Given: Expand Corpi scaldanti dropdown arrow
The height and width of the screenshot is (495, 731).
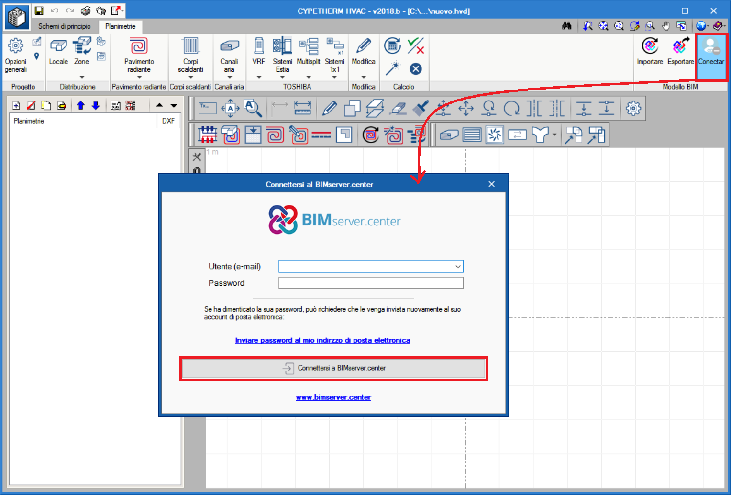Looking at the screenshot, I should (x=190, y=77).
